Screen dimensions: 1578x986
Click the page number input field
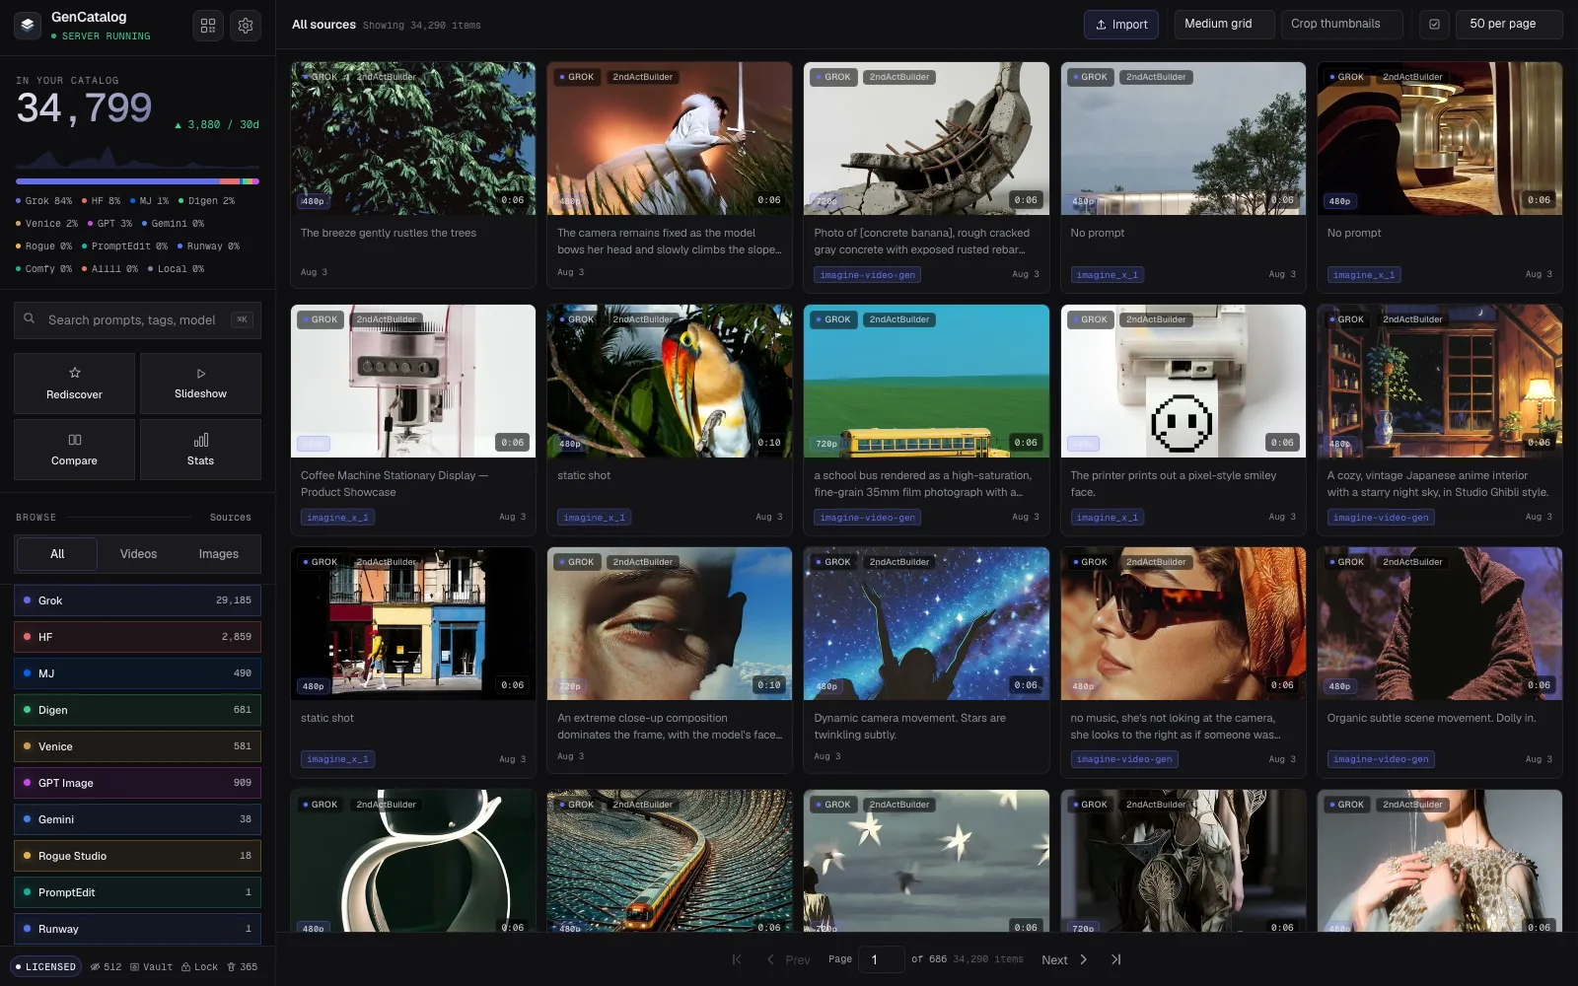coord(882,959)
